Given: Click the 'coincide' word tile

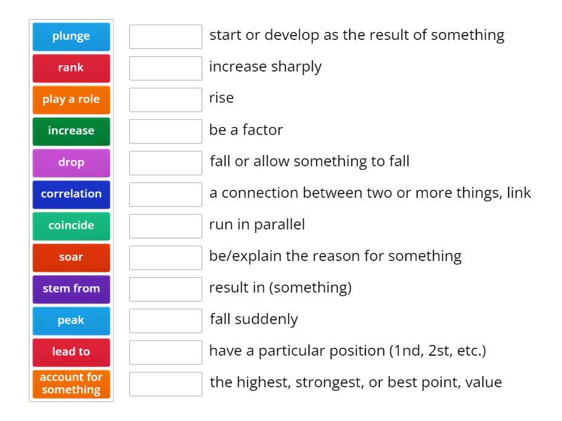Looking at the screenshot, I should [x=71, y=226].
